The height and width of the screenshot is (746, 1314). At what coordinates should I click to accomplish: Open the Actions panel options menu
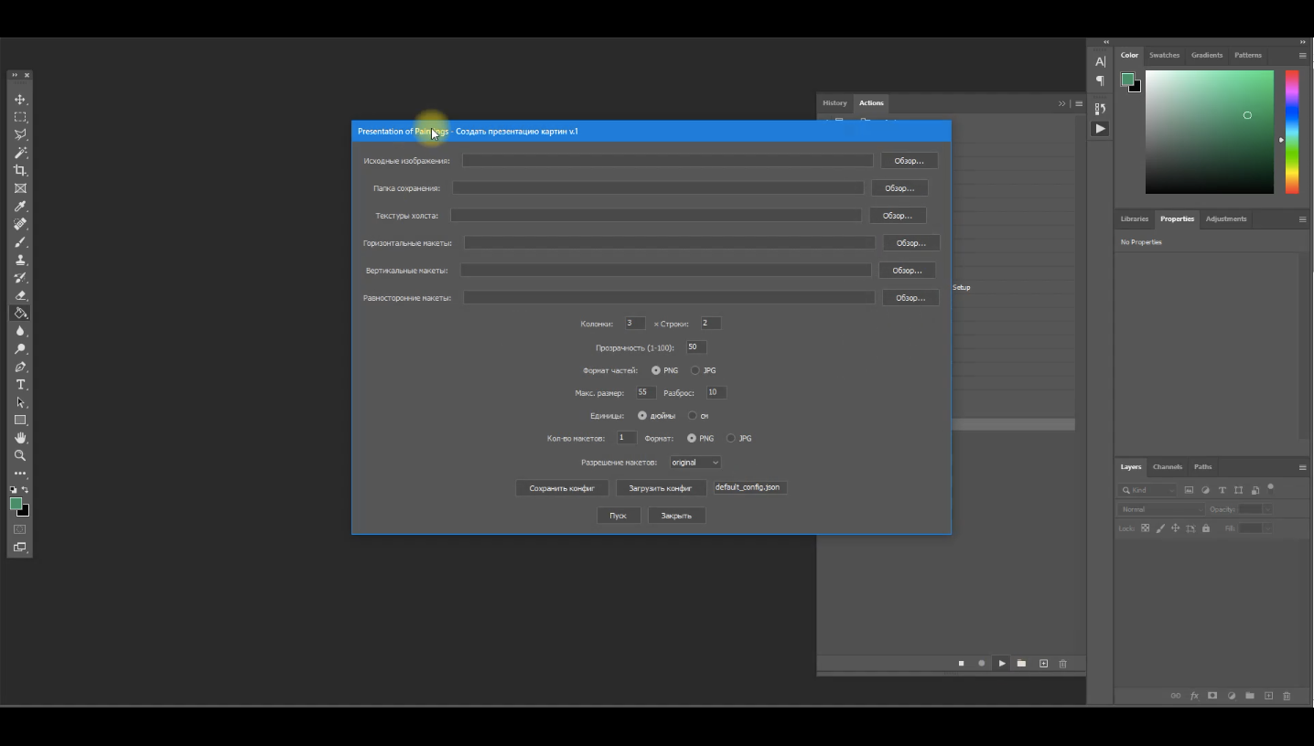point(1079,103)
